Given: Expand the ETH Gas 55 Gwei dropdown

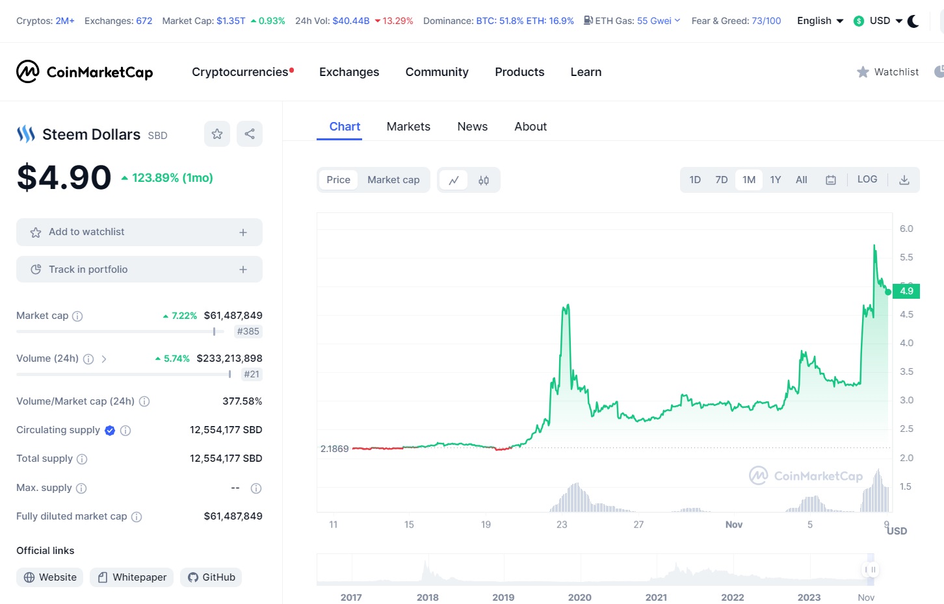Looking at the screenshot, I should [x=659, y=21].
